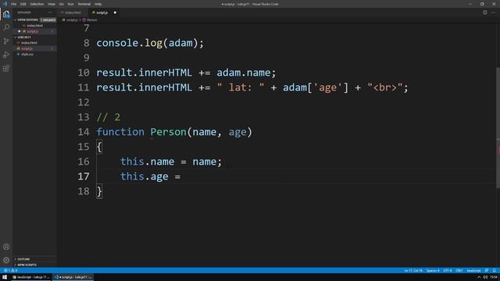Open the Manage gear in activity bar
The width and height of the screenshot is (500, 281).
coord(6,260)
